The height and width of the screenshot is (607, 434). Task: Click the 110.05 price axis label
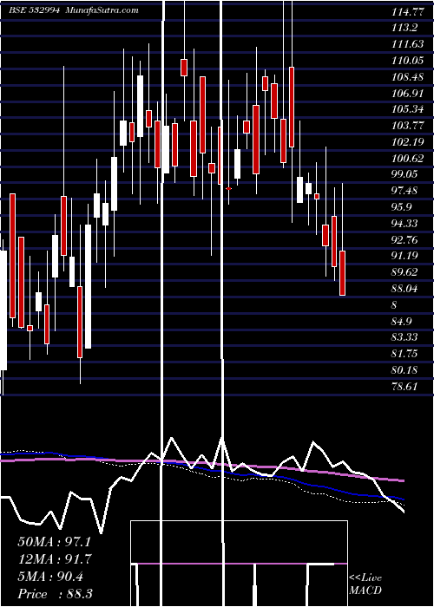pyautogui.click(x=407, y=61)
